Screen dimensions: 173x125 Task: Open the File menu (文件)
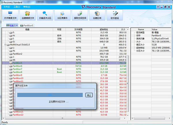[7, 7]
